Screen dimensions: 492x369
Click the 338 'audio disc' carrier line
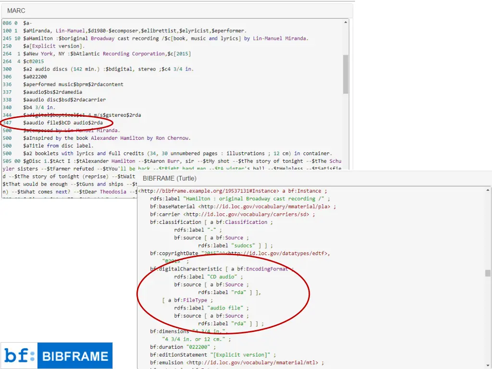coord(54,100)
